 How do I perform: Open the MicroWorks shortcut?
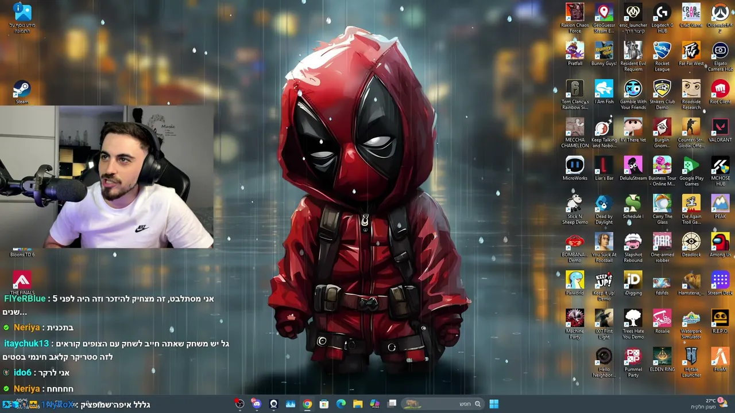pyautogui.click(x=575, y=168)
